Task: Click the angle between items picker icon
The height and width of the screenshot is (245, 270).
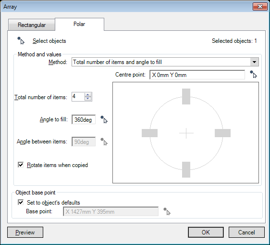Action: point(104,142)
